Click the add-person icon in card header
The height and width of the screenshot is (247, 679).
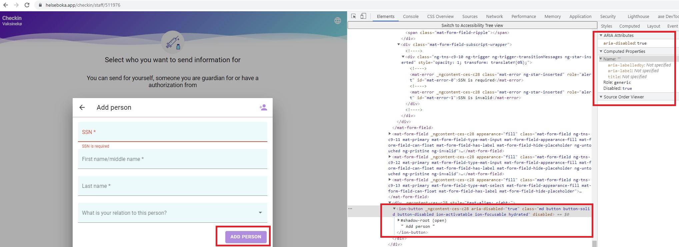pos(263,107)
